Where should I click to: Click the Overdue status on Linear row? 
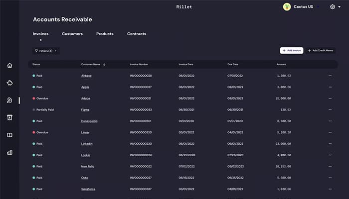click(x=40, y=132)
